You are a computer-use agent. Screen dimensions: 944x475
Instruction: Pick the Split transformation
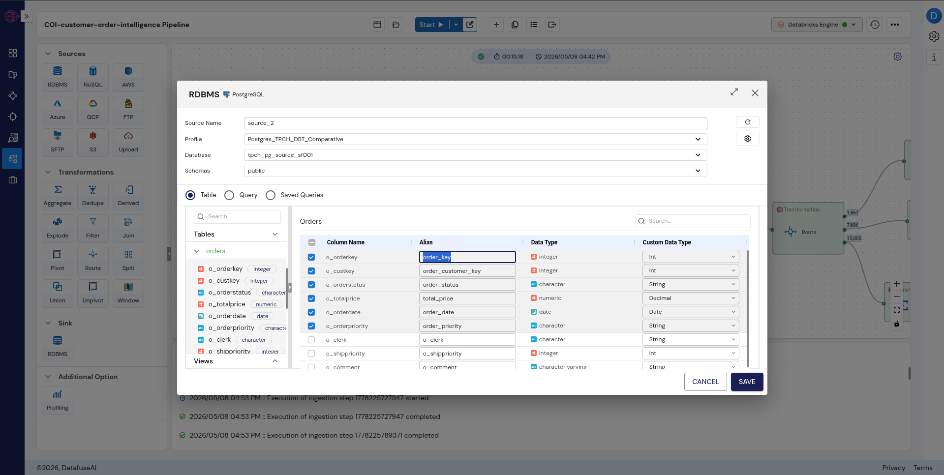point(128,260)
